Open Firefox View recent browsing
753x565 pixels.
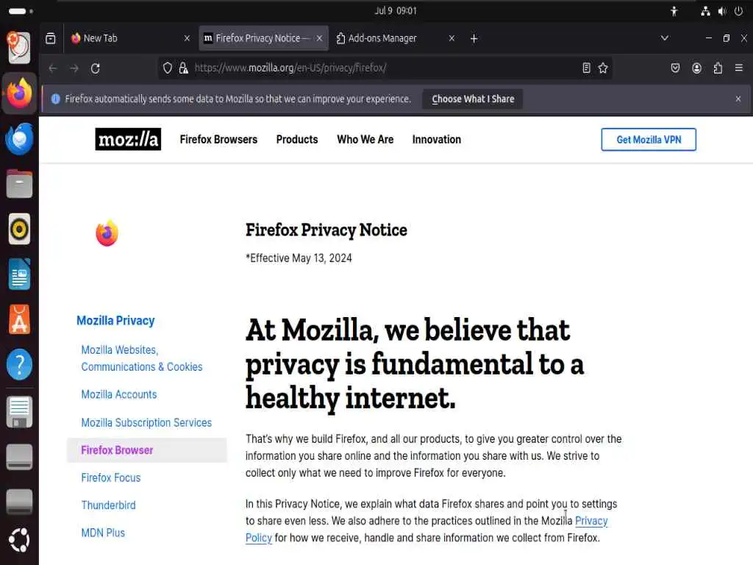coord(51,38)
